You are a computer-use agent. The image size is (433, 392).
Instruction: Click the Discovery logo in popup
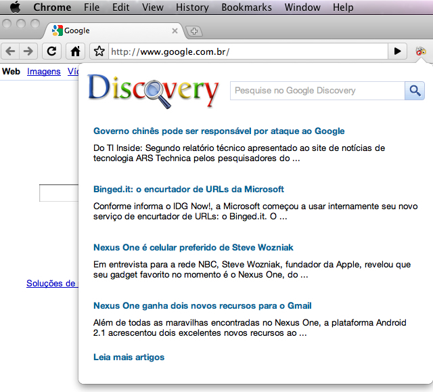click(x=154, y=91)
